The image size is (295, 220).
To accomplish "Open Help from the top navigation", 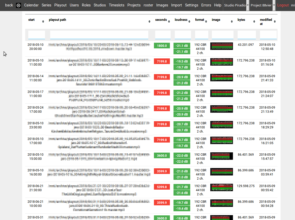I will pos(218,5).
